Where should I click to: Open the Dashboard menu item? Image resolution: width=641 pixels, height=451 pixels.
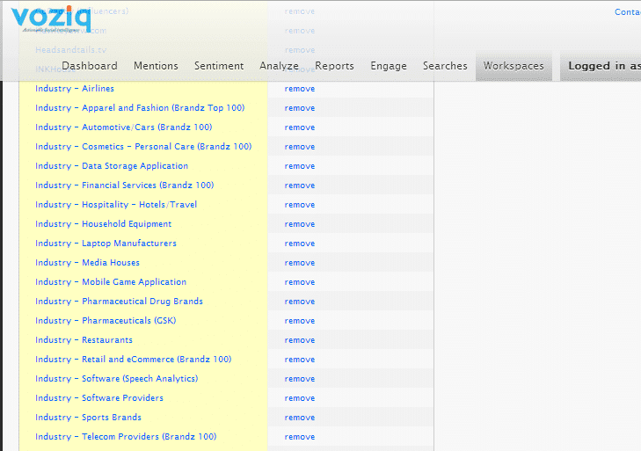[x=89, y=66]
